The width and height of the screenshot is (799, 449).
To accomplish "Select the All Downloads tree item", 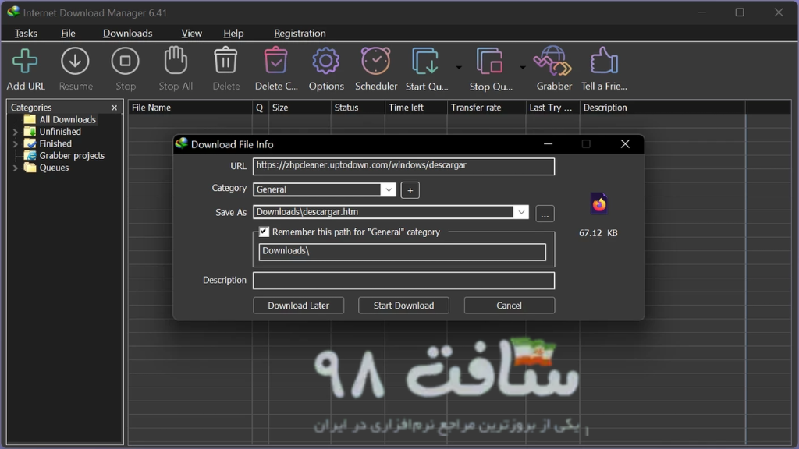I will click(67, 119).
